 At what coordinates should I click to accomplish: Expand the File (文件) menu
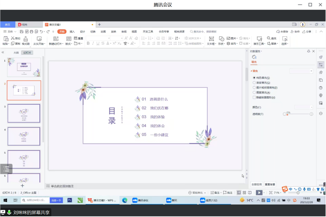[x=10, y=31]
